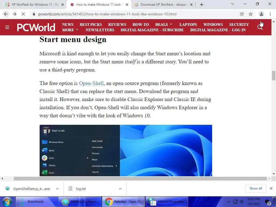Screen dimensions: 276x207
Task: Open taskbar clock 10:01 PM
Action: pyautogui.click(x=253, y=202)
